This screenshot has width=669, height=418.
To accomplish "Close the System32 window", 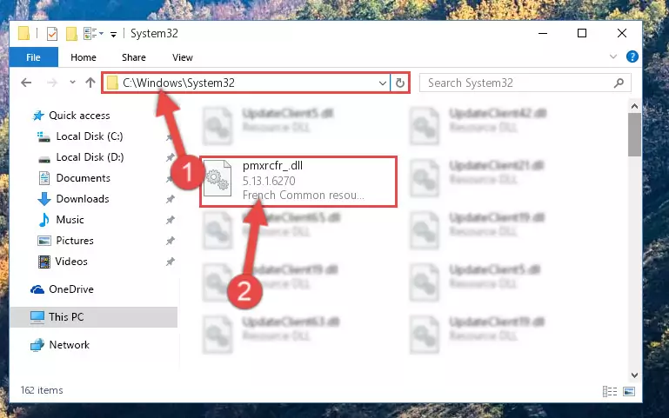I will 622,33.
